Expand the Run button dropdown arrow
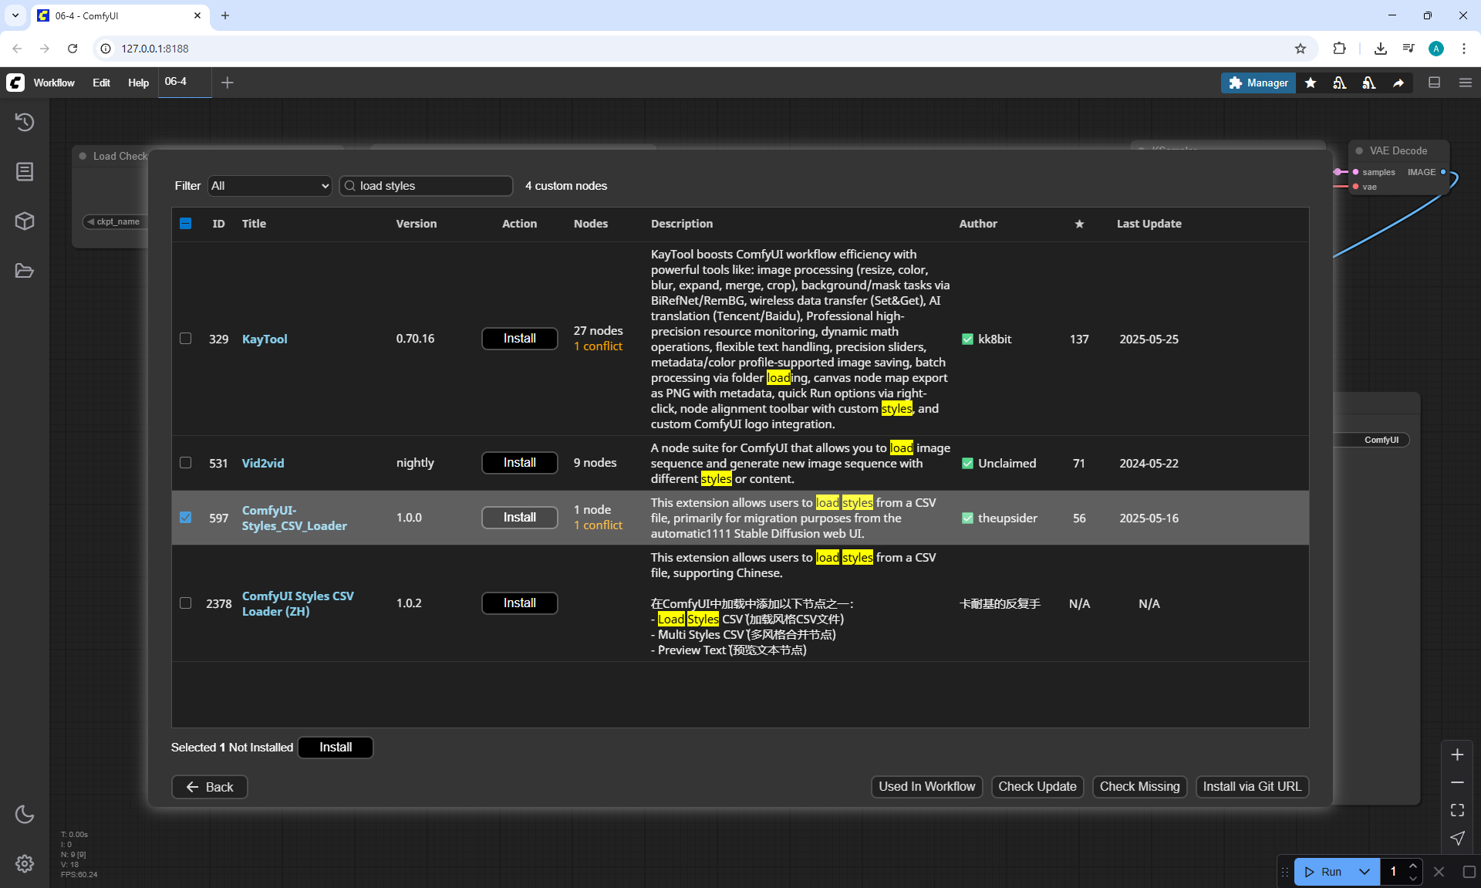The image size is (1481, 888). (x=1364, y=872)
